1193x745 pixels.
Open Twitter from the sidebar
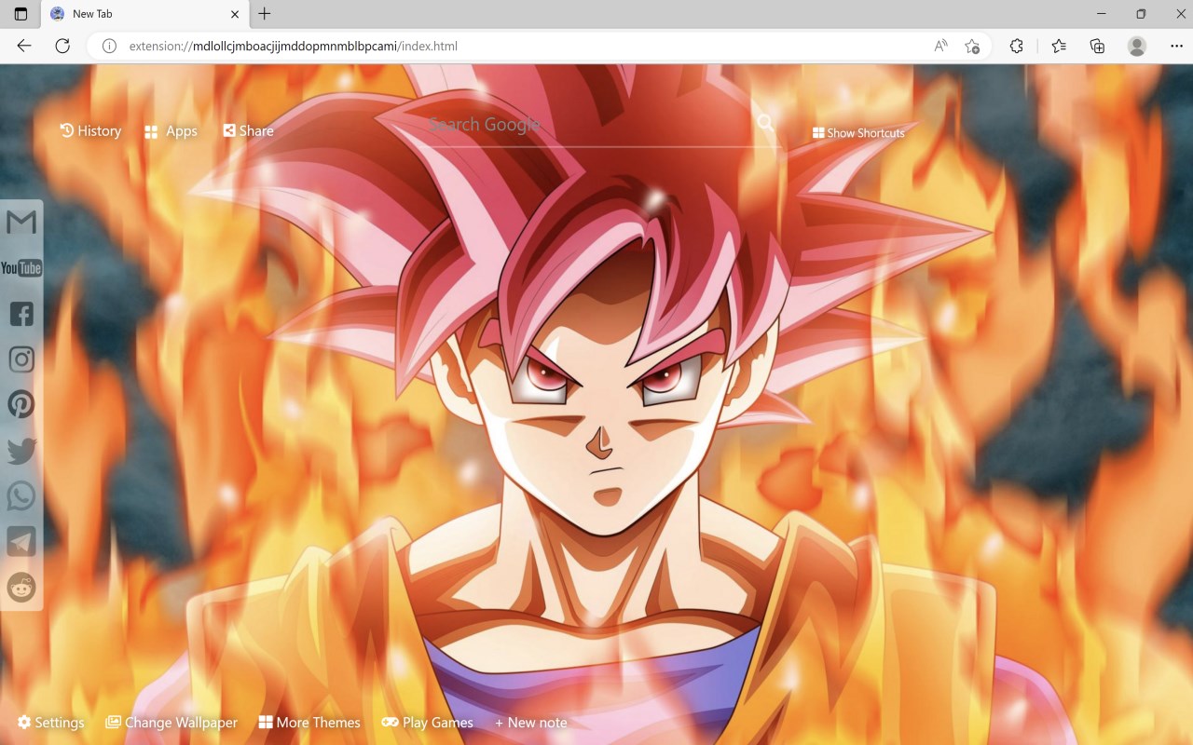click(x=21, y=451)
